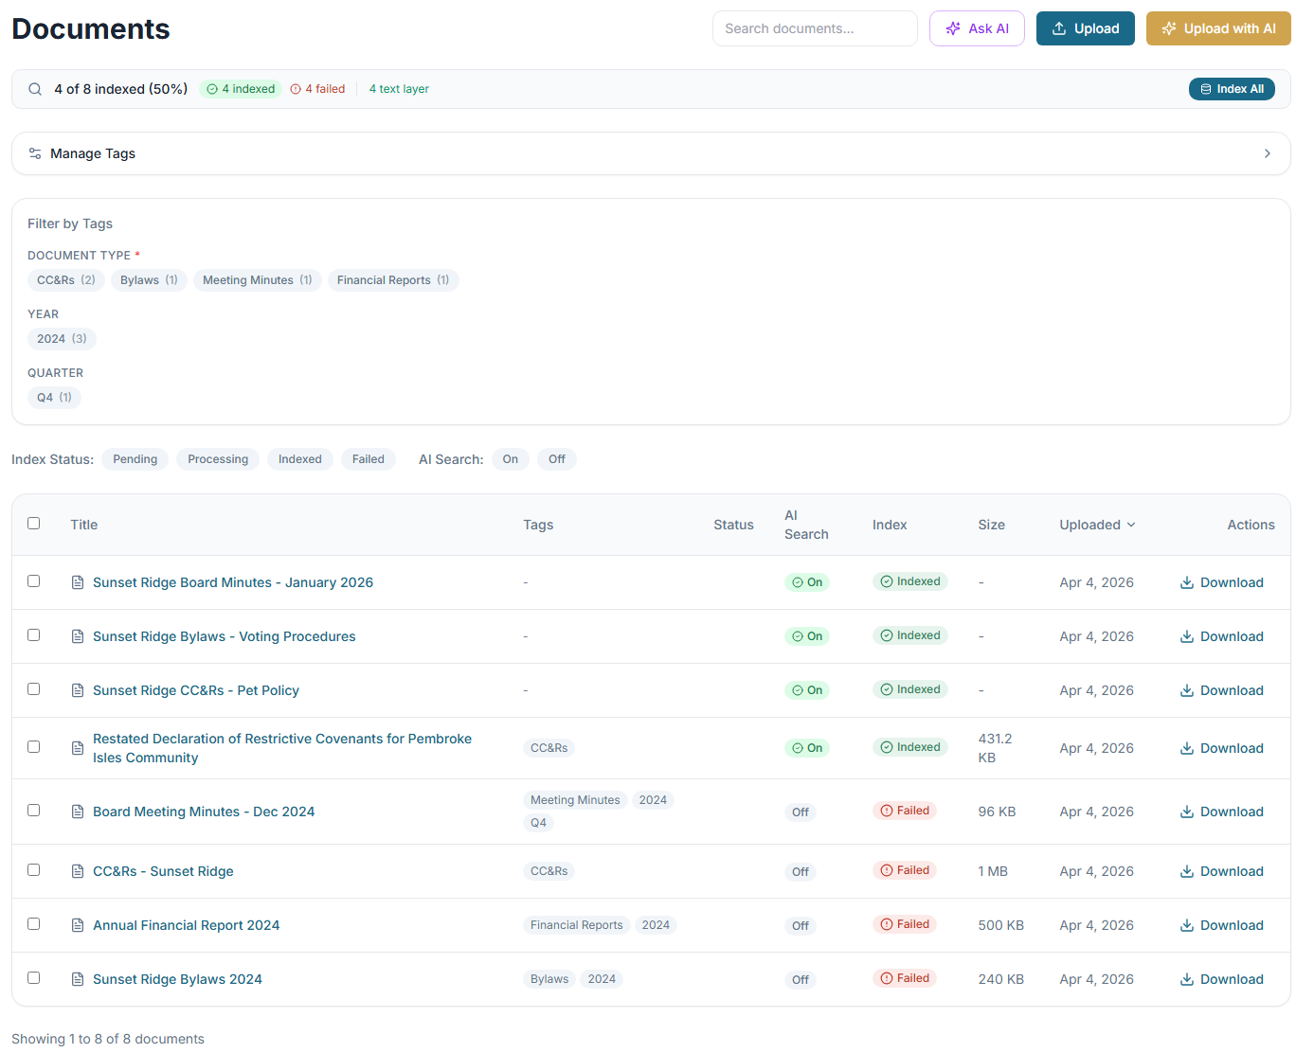Click the Failed badge on Board Meeting Minutes - Dec 2024
The height and width of the screenshot is (1053, 1296).
(905, 810)
